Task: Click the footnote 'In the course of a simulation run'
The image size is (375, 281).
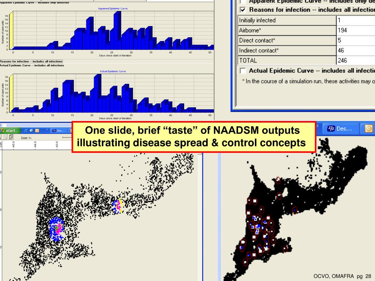Action: tap(308, 81)
